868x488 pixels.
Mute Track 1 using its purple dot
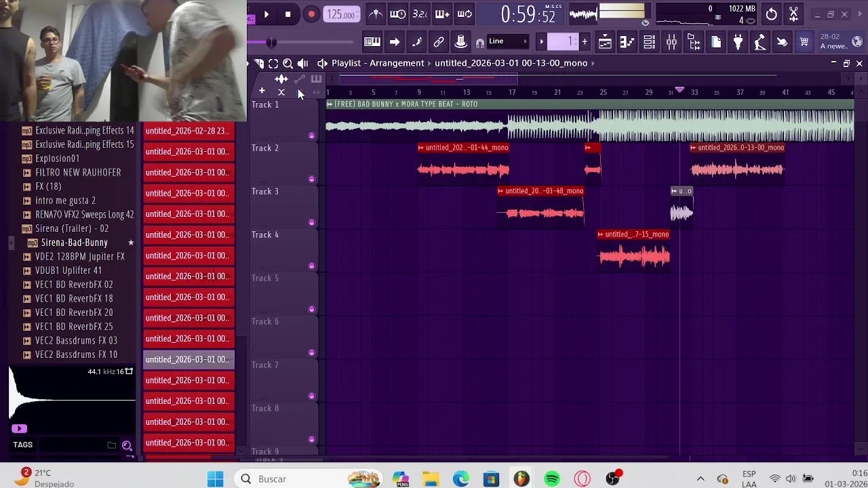click(311, 136)
